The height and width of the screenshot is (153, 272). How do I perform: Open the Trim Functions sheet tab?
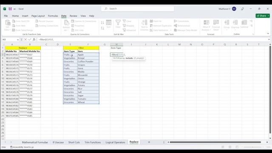coord(93,142)
